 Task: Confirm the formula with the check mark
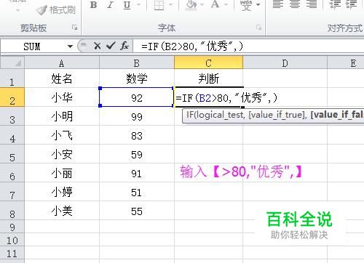tap(111, 46)
